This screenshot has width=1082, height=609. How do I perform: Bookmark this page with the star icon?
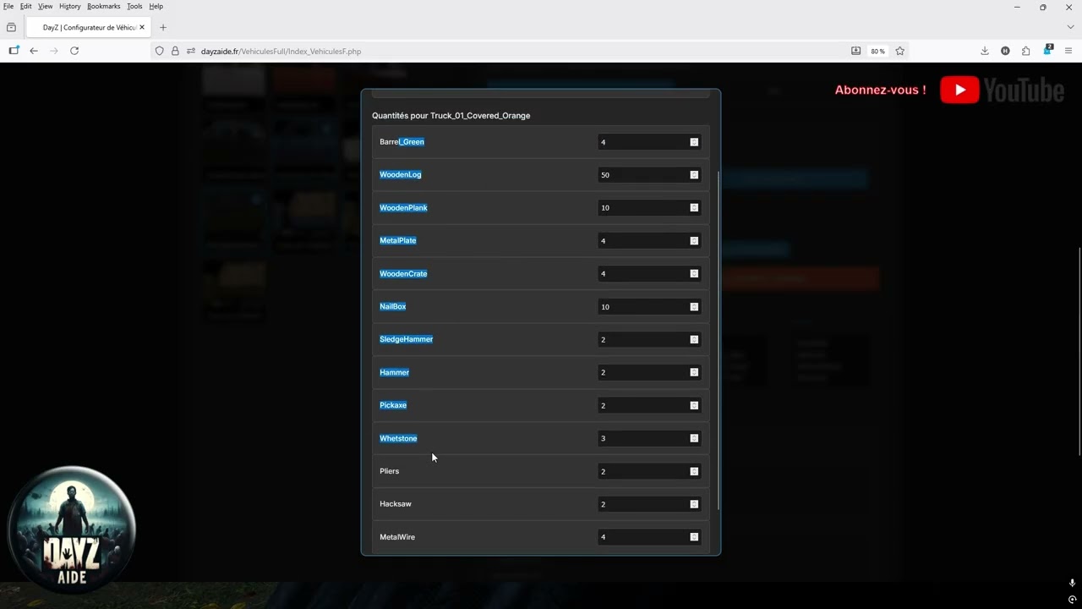pos(900,51)
